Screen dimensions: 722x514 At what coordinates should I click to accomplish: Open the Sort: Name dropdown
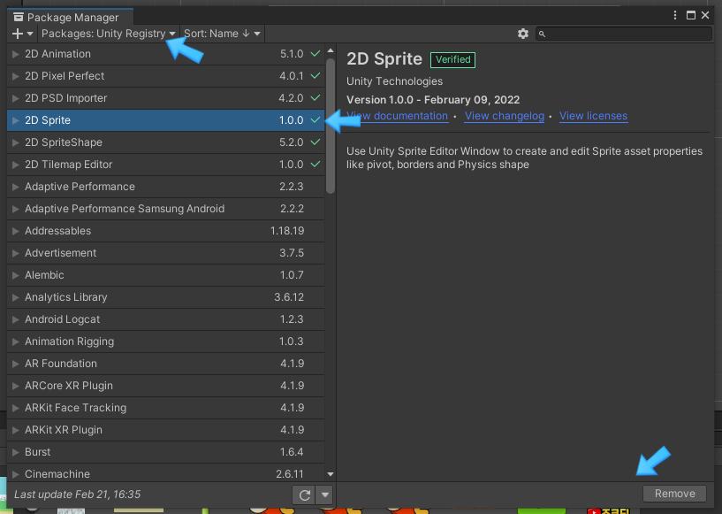222,34
